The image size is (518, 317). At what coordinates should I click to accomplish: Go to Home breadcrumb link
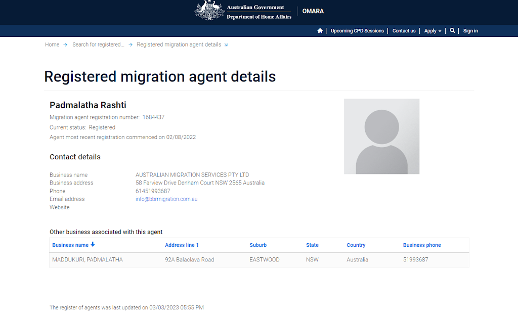(x=52, y=44)
